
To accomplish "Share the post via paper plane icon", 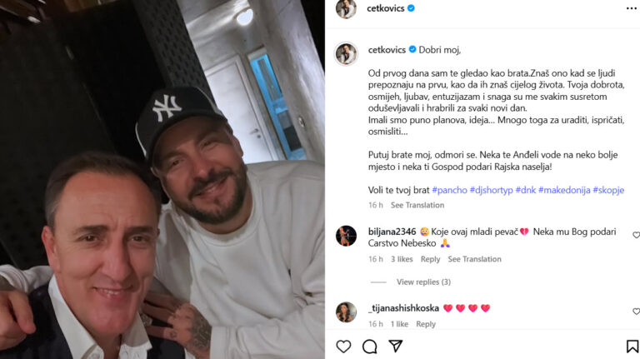I will (396, 346).
